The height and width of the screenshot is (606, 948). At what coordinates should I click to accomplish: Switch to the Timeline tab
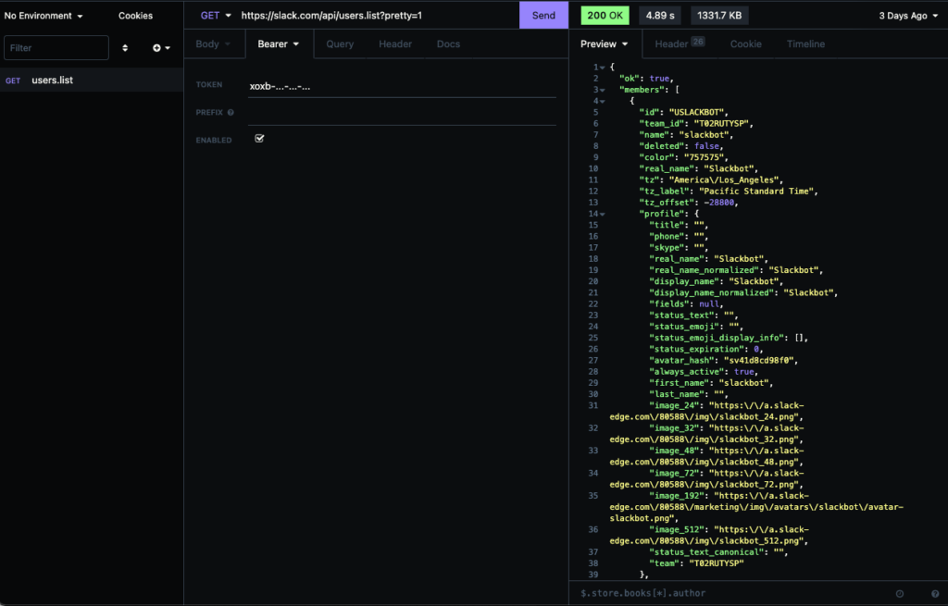coord(806,44)
